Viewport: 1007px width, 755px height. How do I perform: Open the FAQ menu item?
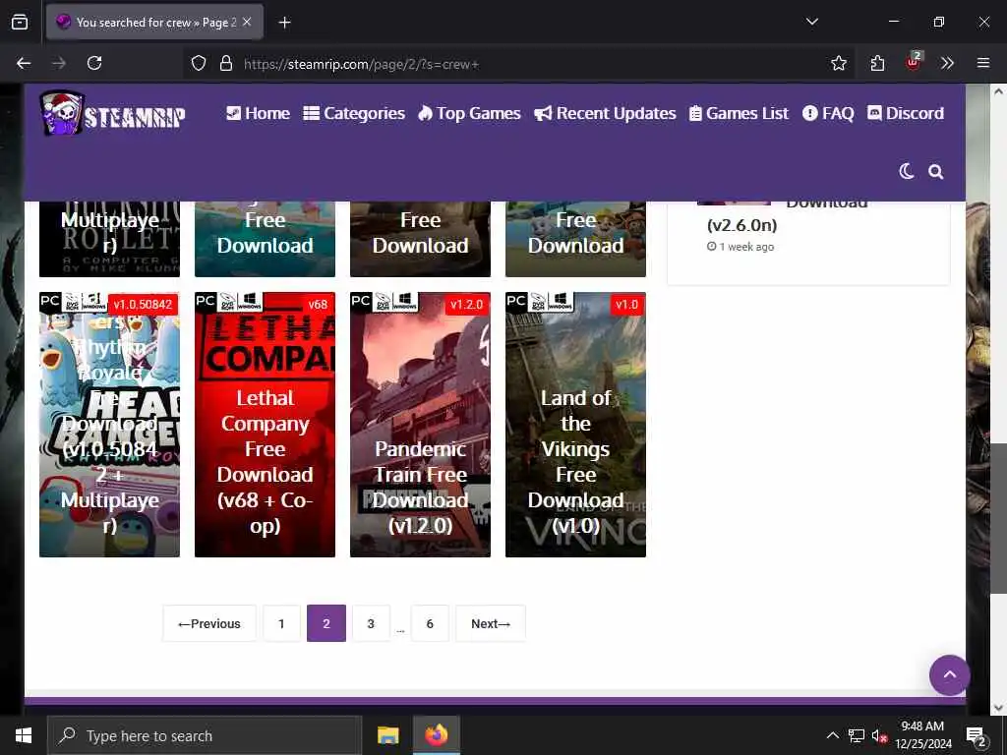[x=828, y=114]
